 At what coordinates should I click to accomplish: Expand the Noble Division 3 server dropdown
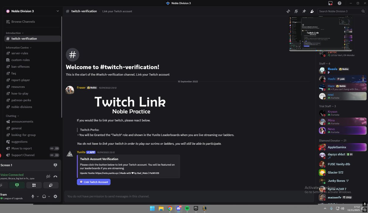(x=58, y=11)
